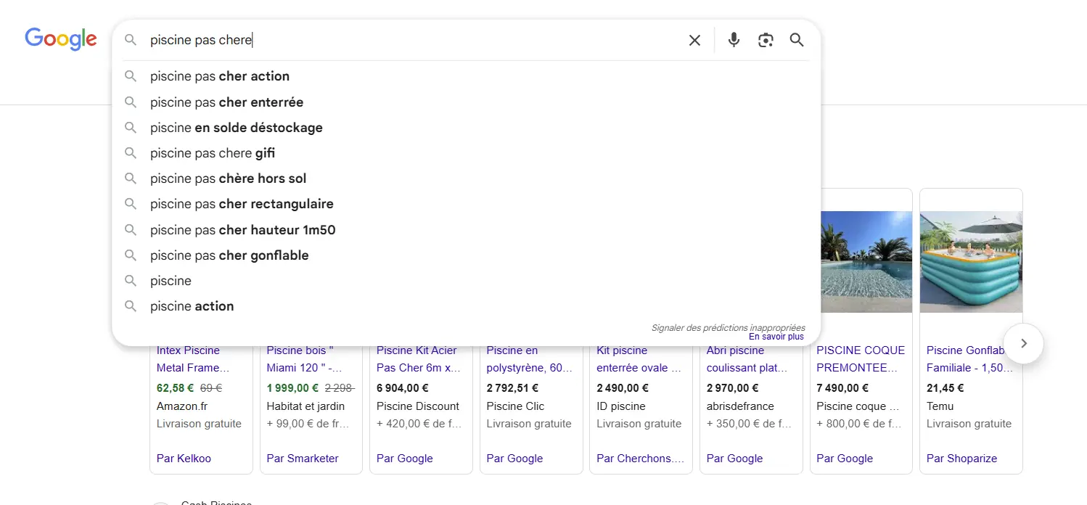The height and width of the screenshot is (505, 1087).
Task: Click search icon beside 'piscine pas cher action'
Action: (x=131, y=76)
